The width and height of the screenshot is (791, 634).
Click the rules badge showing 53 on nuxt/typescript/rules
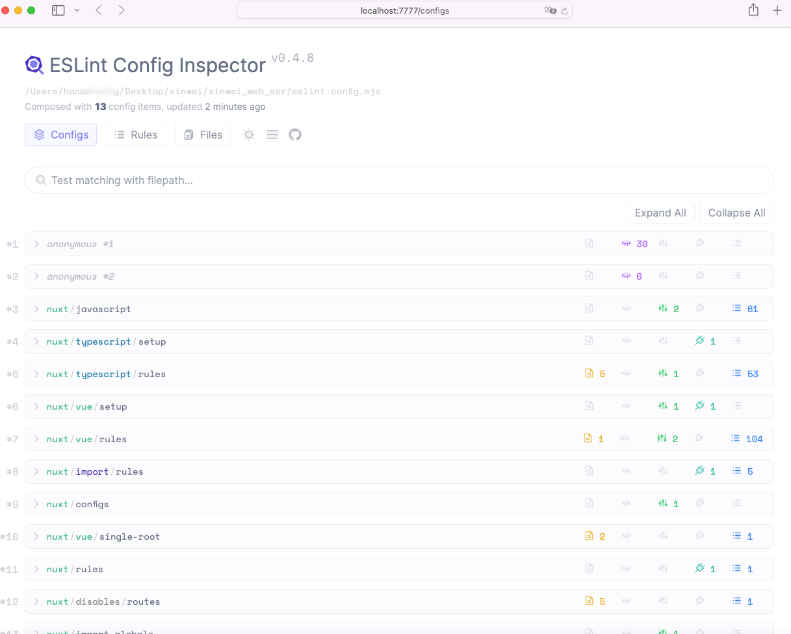pos(745,374)
